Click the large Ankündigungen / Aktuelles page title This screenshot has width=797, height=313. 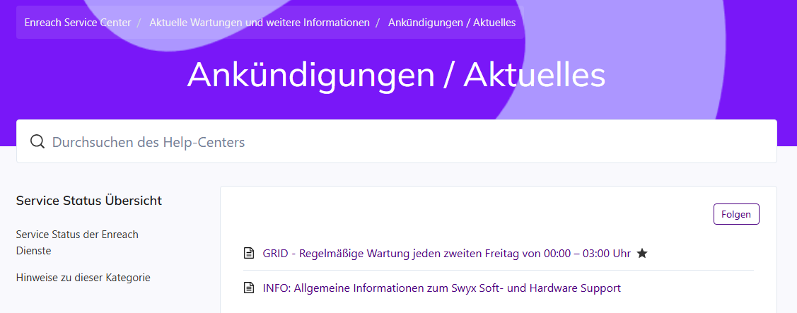click(396, 75)
